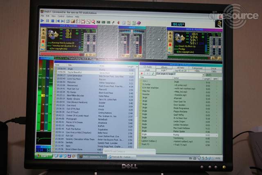Switch to the Albums library tab
Screen dimensions: 262x175
coord(164,67)
